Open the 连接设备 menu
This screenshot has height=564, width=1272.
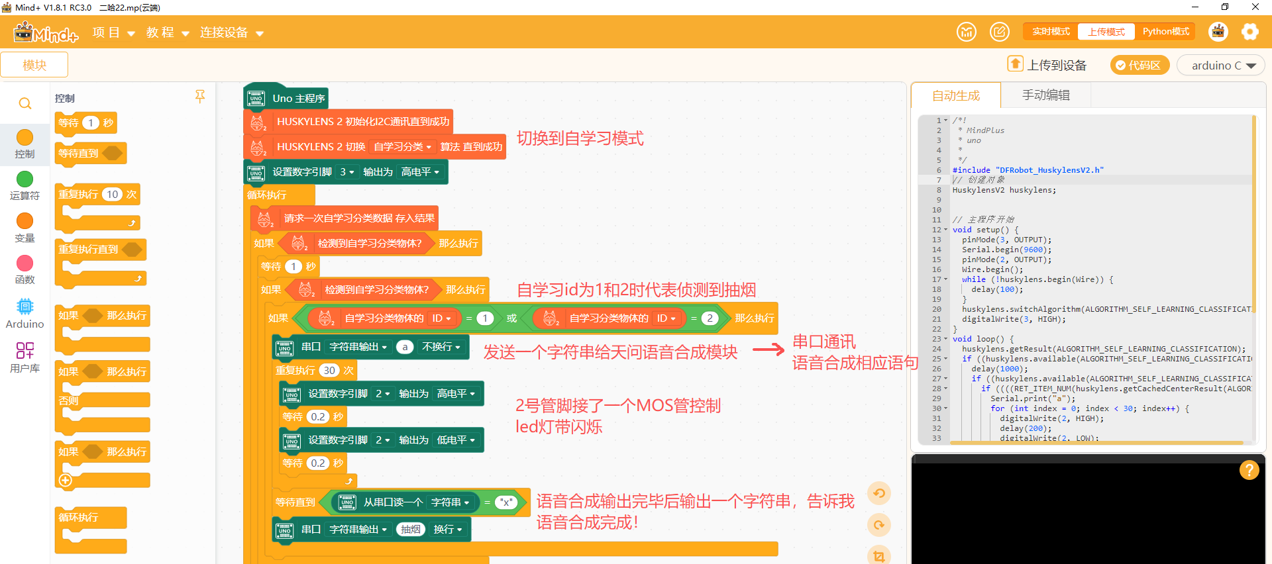click(x=232, y=32)
